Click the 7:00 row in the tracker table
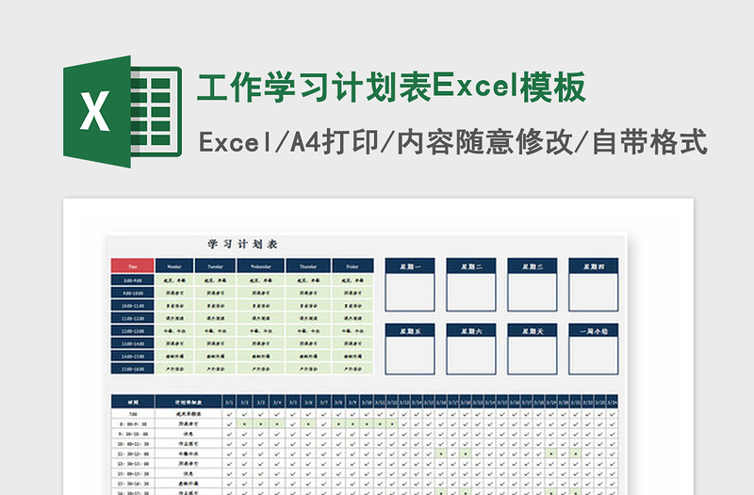This screenshot has width=754, height=495. click(x=364, y=413)
